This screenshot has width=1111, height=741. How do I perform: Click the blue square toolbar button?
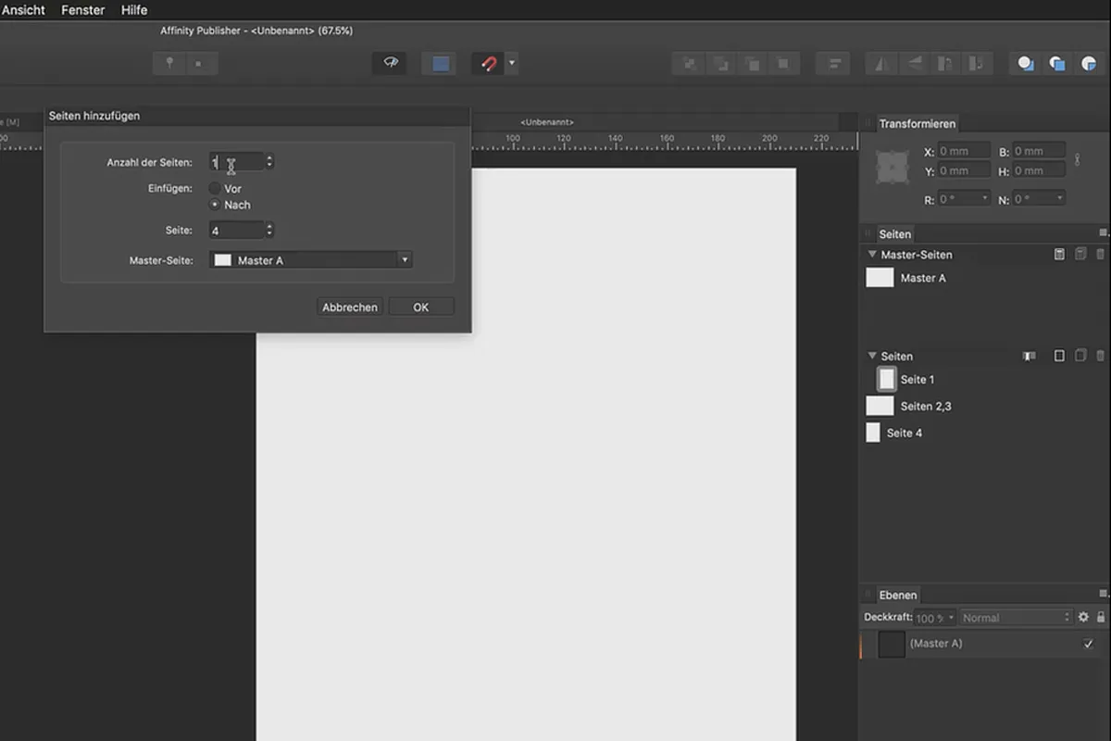[441, 64]
